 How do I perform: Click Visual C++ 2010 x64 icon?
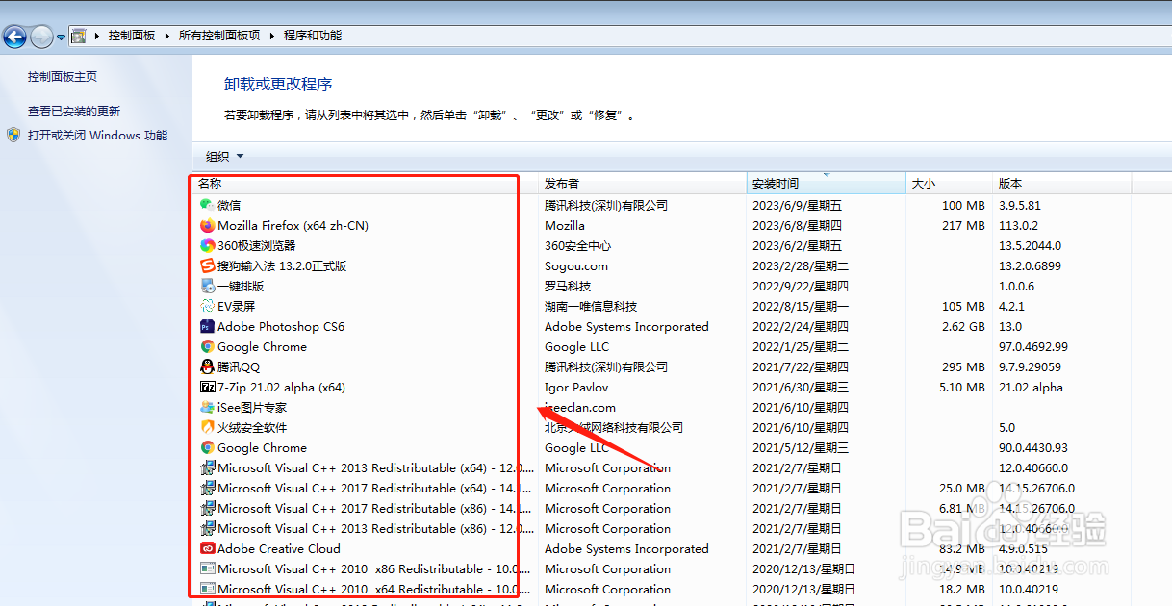(x=207, y=589)
